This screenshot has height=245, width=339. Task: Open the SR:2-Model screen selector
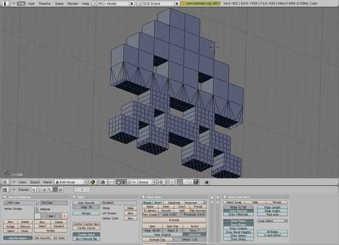(x=94, y=3)
